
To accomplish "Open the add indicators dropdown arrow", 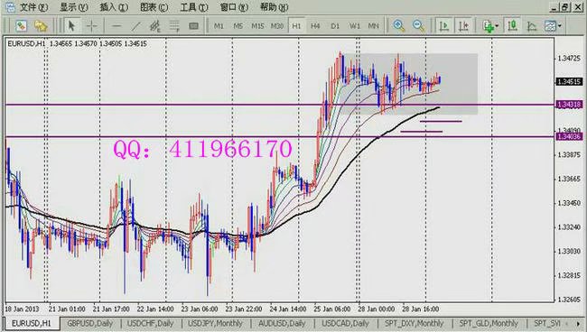I will [x=498, y=26].
